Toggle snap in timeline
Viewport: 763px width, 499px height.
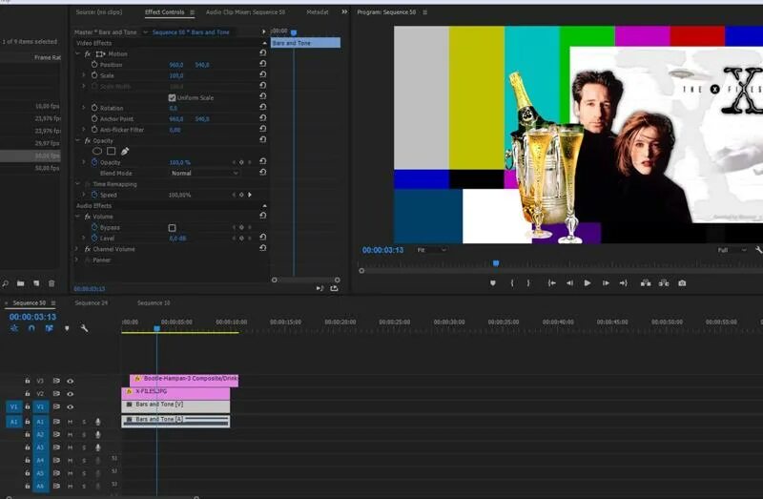[x=31, y=328]
